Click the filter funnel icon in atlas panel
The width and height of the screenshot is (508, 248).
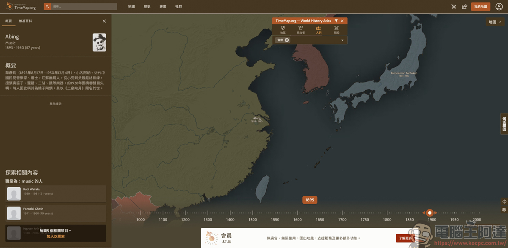pyautogui.click(x=336, y=21)
